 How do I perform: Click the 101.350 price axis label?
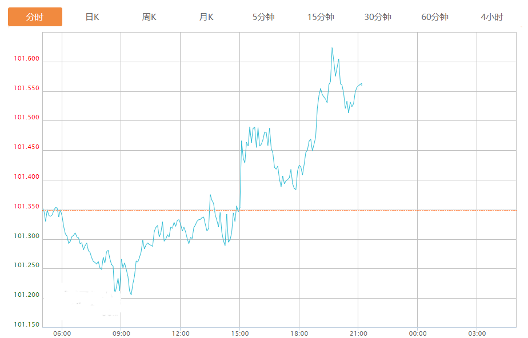tap(27, 207)
